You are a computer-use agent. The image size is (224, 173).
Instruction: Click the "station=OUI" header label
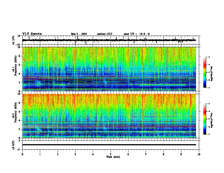pyautogui.click(x=105, y=34)
